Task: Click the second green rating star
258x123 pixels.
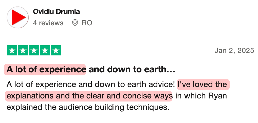Action: coord(23,51)
